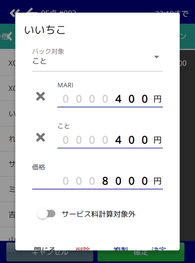Screen dimensions: 195x263
Task: Click the サービス料計算対象外 label text
Action: (98, 214)
